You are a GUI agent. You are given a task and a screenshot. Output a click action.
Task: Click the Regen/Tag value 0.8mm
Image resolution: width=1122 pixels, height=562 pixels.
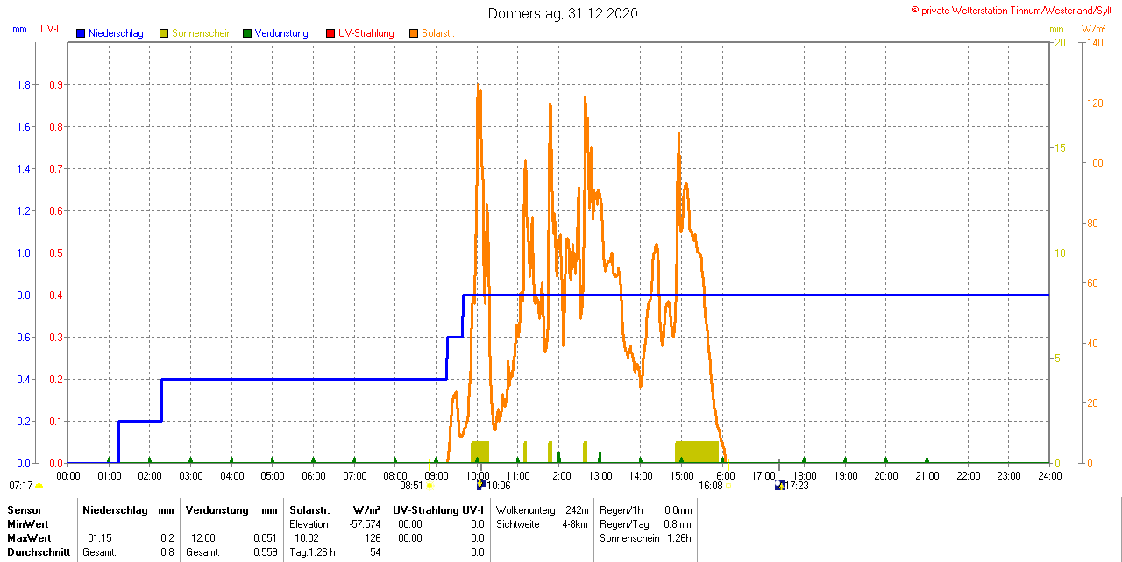tap(678, 524)
